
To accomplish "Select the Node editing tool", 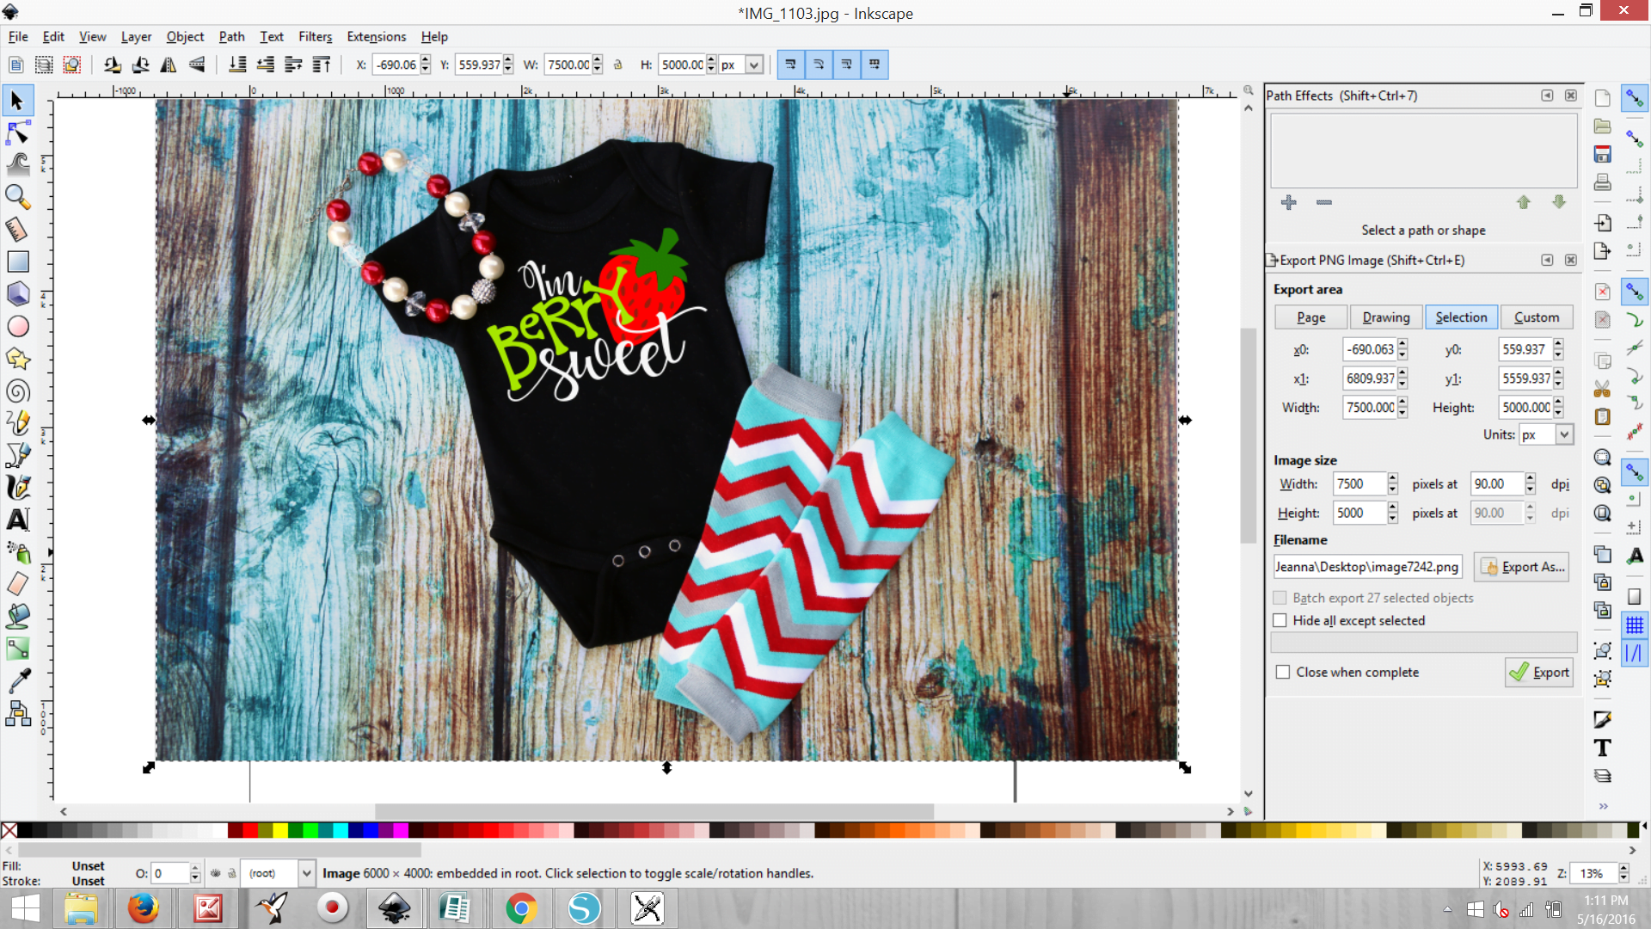I will coord(17,132).
